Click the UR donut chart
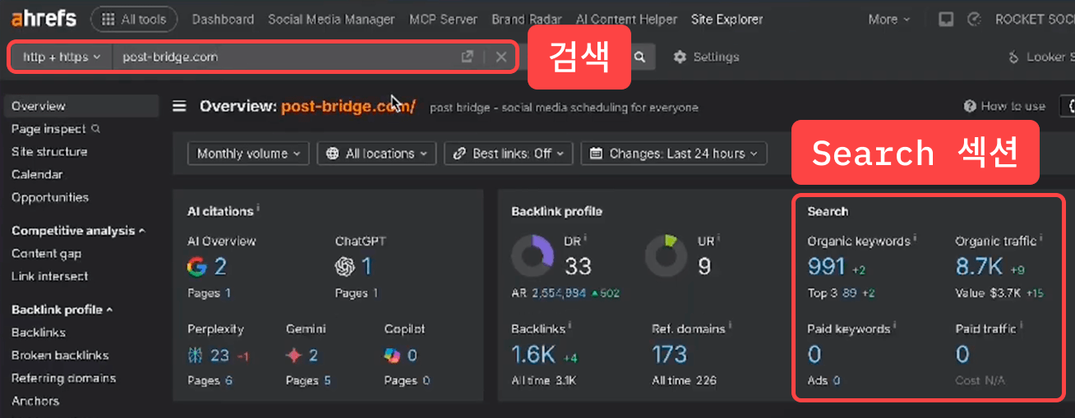1075x418 pixels. click(x=666, y=256)
